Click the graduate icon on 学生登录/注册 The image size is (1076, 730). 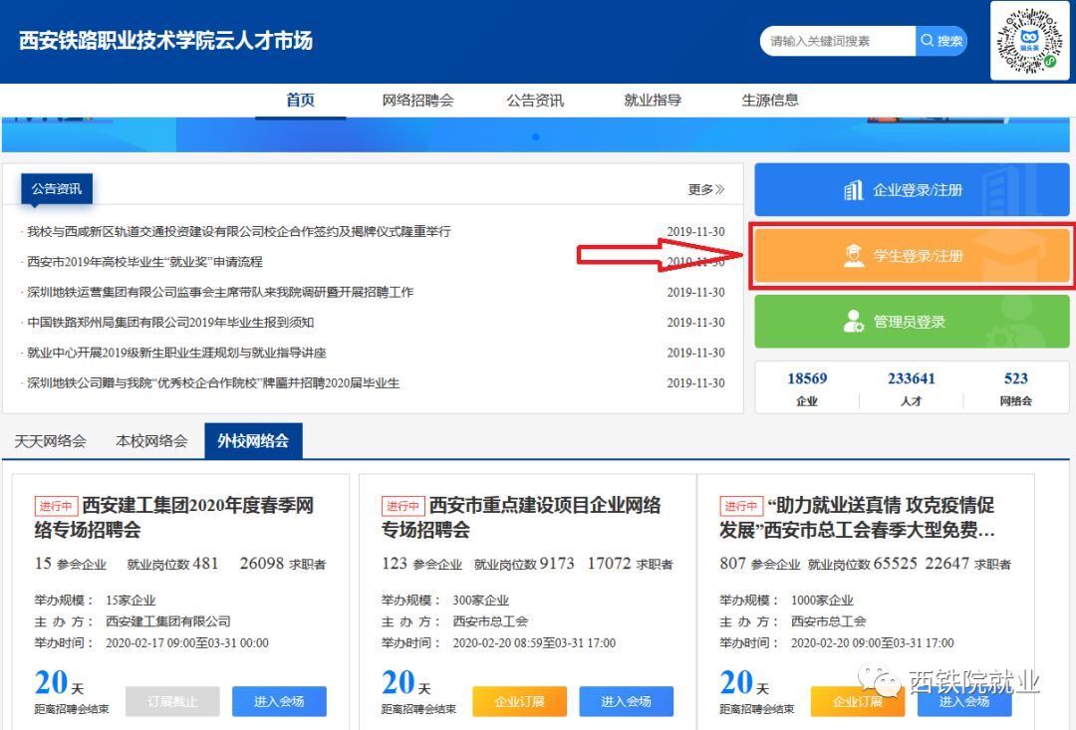[854, 257]
